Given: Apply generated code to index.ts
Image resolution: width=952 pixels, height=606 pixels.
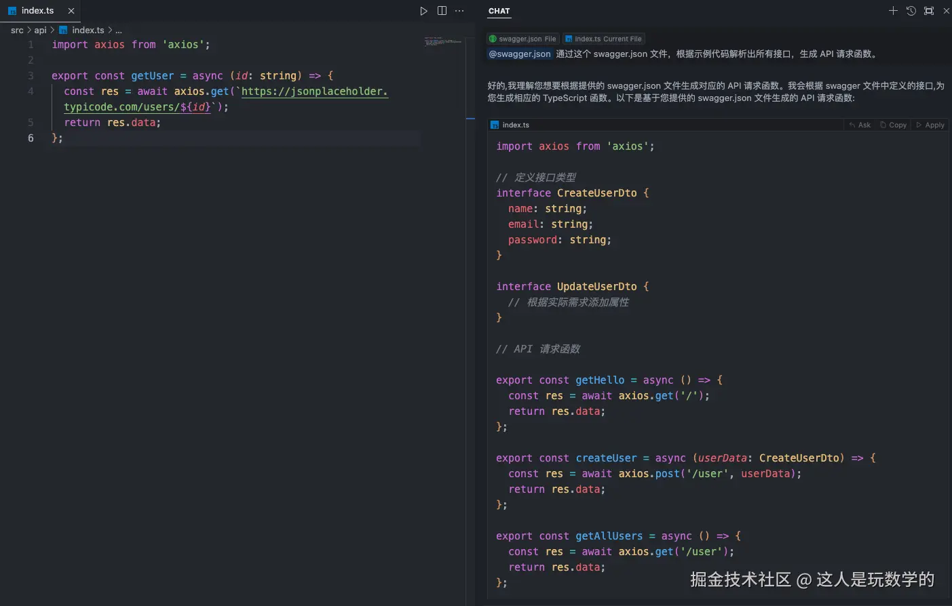Looking at the screenshot, I should 930,125.
